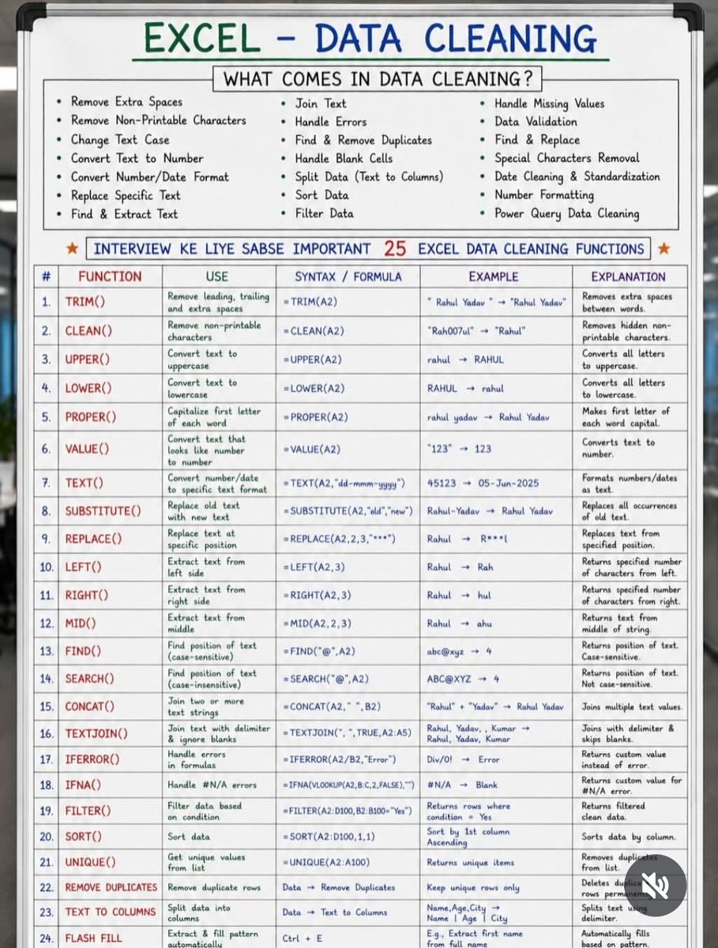Click the '=UPPER(A2)' formula cell
The width and height of the screenshot is (718, 948).
(348, 359)
